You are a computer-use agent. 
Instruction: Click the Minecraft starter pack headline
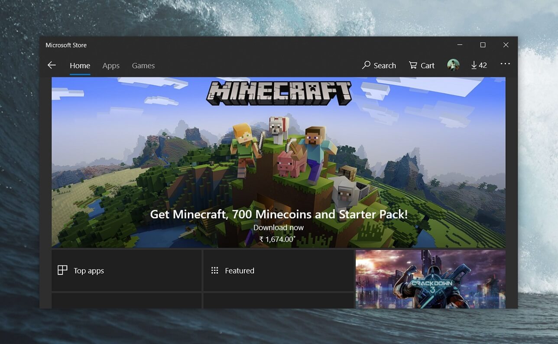[x=279, y=214]
